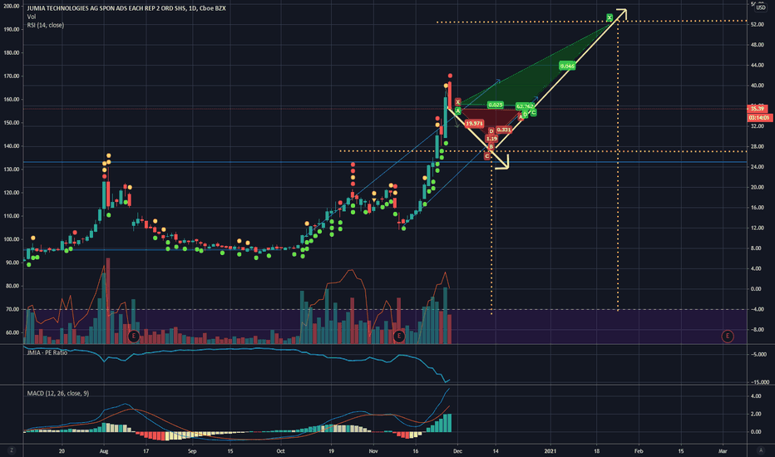Select the MACD (12, 26, close, 9) legend

tap(58, 393)
